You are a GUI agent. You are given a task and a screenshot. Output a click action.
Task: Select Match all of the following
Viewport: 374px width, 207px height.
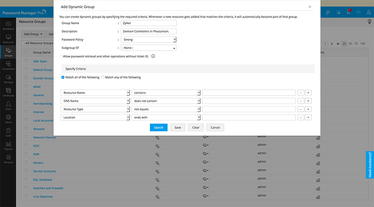tap(63, 77)
